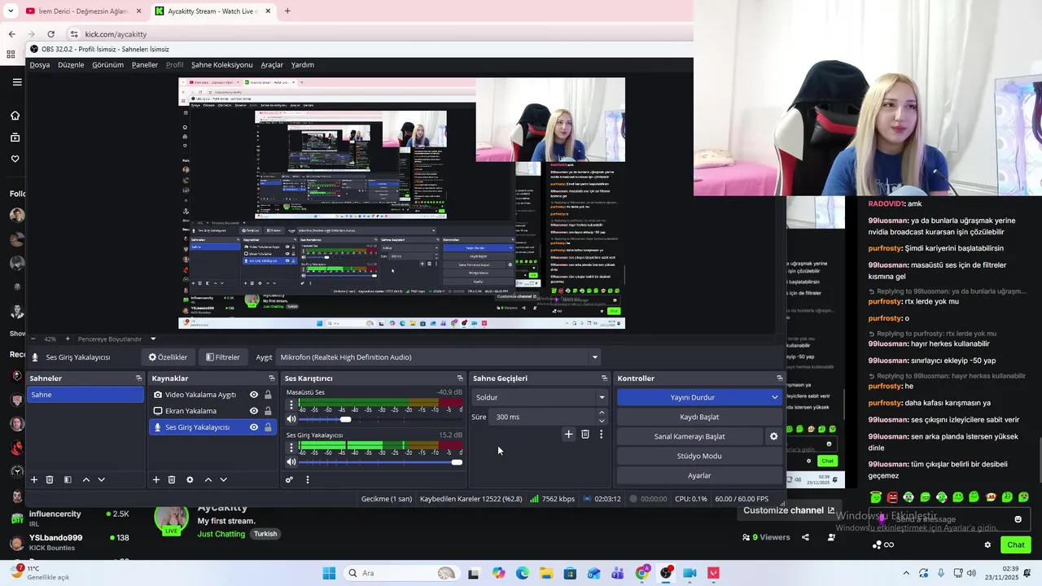This screenshot has height=586, width=1042.
Task: Decrease Süre duration with down stepper arrow
Action: pyautogui.click(x=602, y=421)
